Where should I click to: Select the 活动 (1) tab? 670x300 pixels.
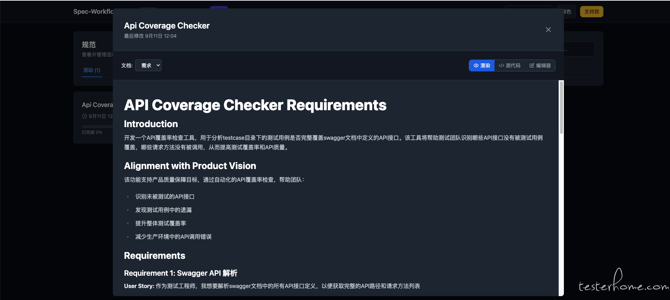92,70
